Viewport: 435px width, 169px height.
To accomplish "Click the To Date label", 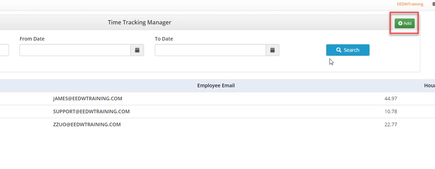I will 164,39.
